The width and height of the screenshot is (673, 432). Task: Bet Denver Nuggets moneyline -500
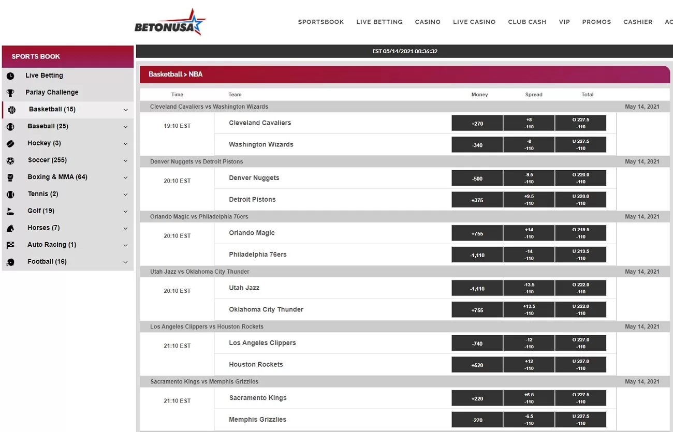(477, 178)
